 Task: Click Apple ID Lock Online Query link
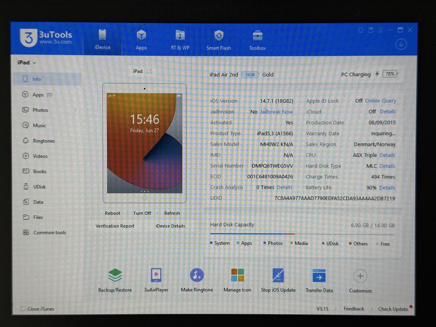pyautogui.click(x=380, y=101)
